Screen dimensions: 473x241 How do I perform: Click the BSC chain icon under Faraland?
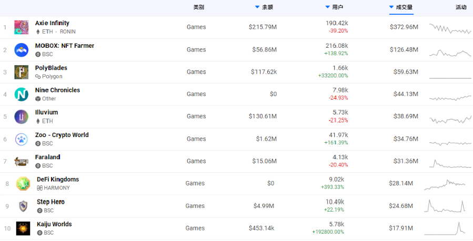pos(38,166)
